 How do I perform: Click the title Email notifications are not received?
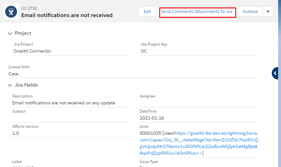pos(67,15)
